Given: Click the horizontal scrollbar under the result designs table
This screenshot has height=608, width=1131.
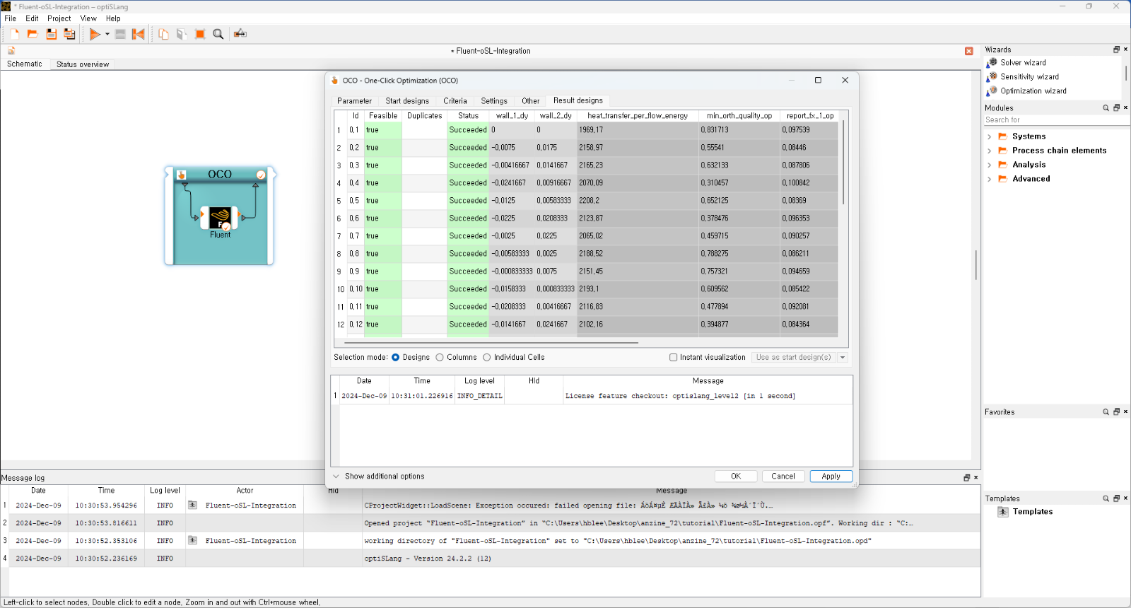Looking at the screenshot, I should tap(492, 343).
